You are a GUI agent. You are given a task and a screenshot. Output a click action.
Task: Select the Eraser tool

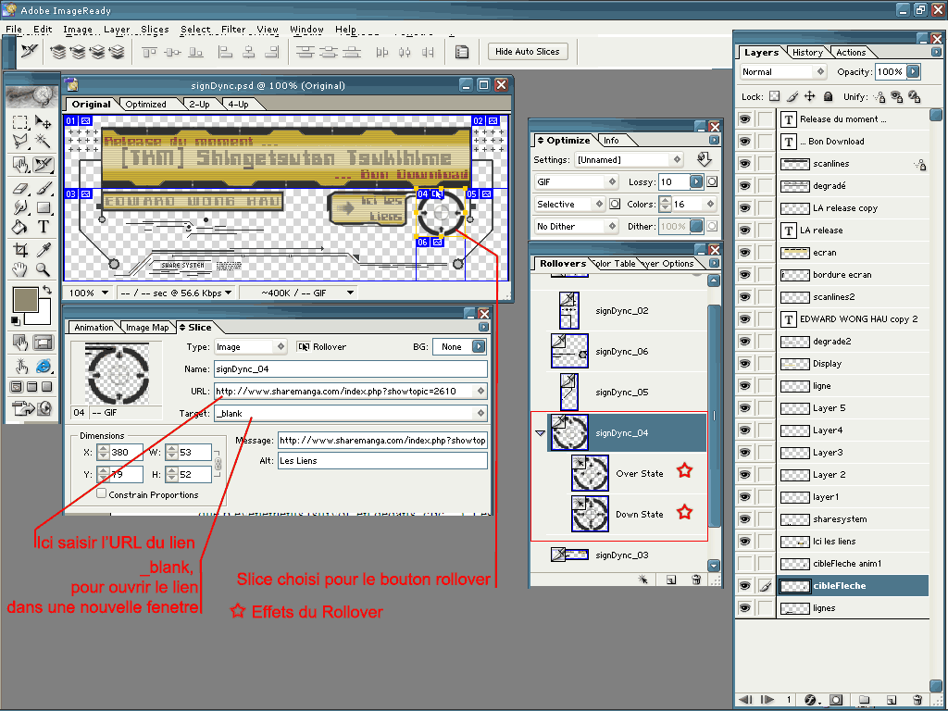pyautogui.click(x=20, y=189)
